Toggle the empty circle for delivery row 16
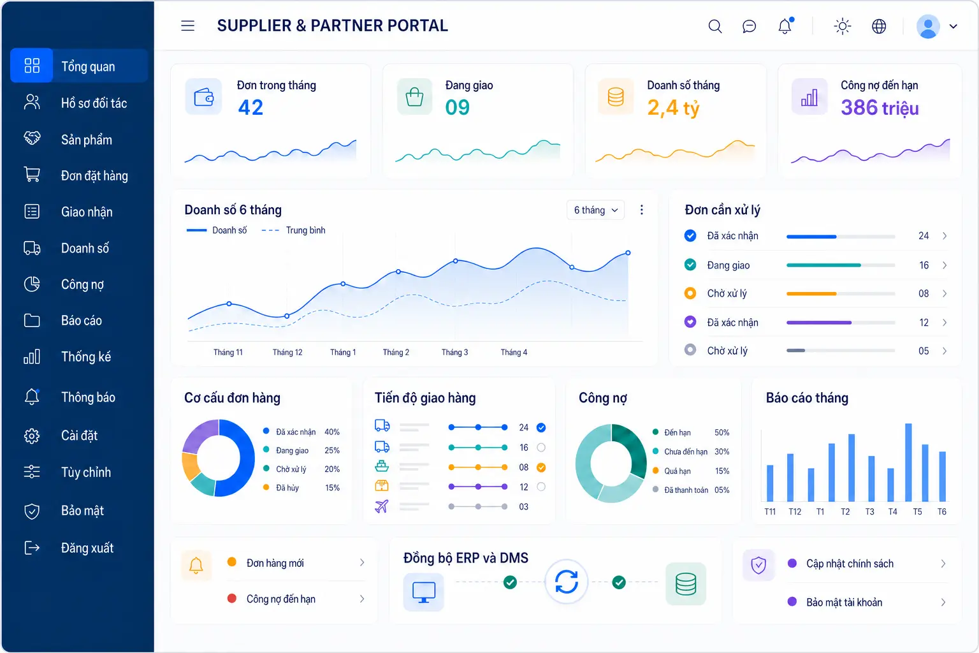Screen dimensions: 979x653 [541, 447]
